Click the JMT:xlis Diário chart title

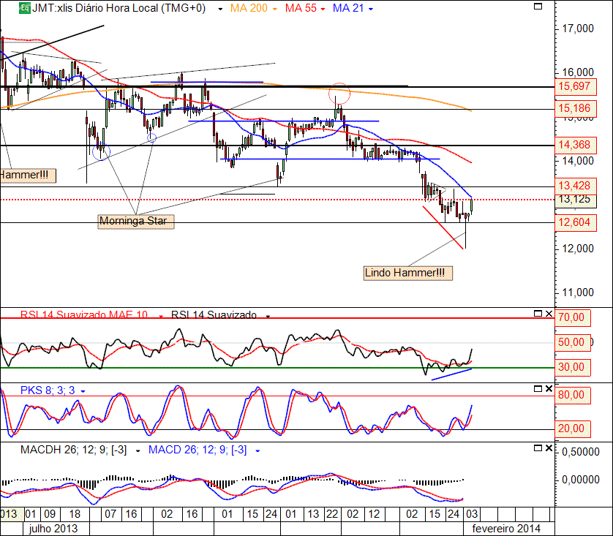pyautogui.click(x=119, y=8)
